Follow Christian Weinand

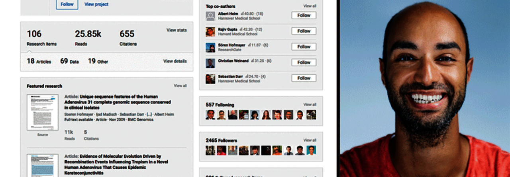(304, 62)
